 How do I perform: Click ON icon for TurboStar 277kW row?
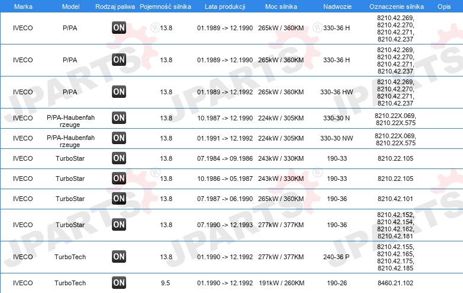119,224
